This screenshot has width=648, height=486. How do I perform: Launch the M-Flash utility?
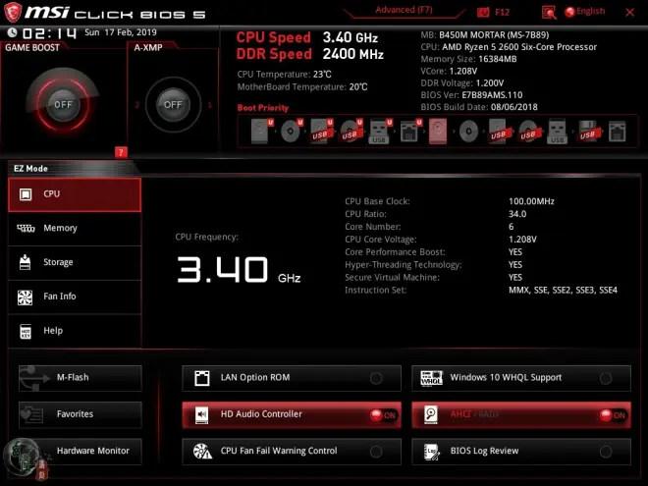(x=80, y=378)
